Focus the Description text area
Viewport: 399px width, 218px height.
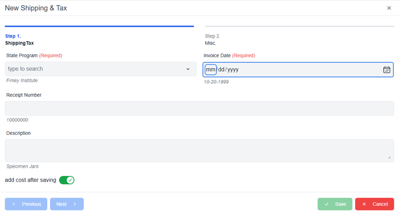199,150
